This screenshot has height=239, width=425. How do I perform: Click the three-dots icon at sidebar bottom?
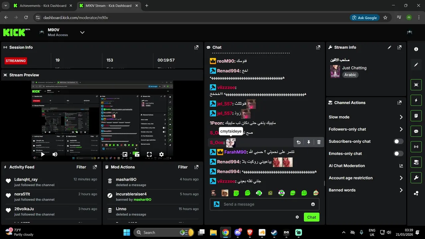416,194
